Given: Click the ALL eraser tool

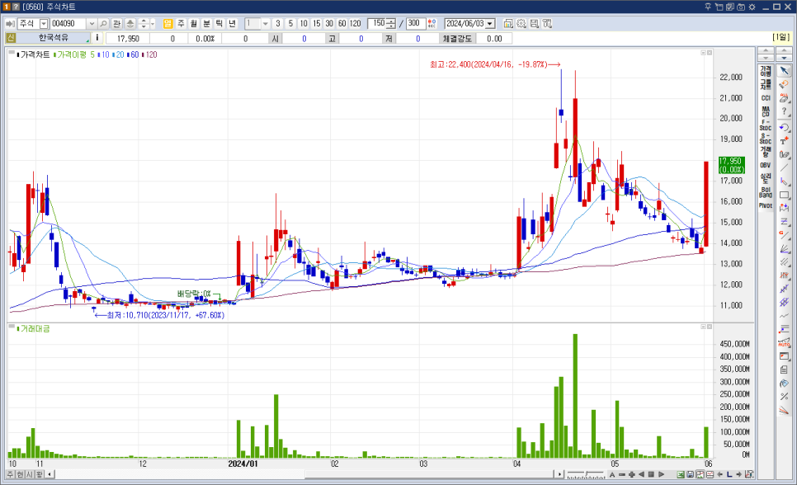Looking at the screenshot, I should [785, 97].
